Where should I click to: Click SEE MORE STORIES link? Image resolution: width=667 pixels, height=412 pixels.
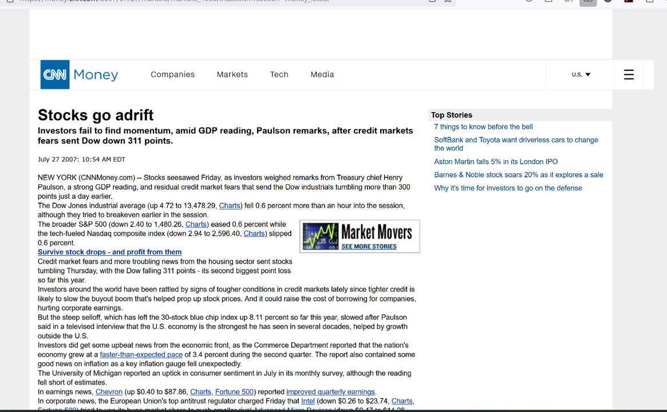[x=369, y=247]
